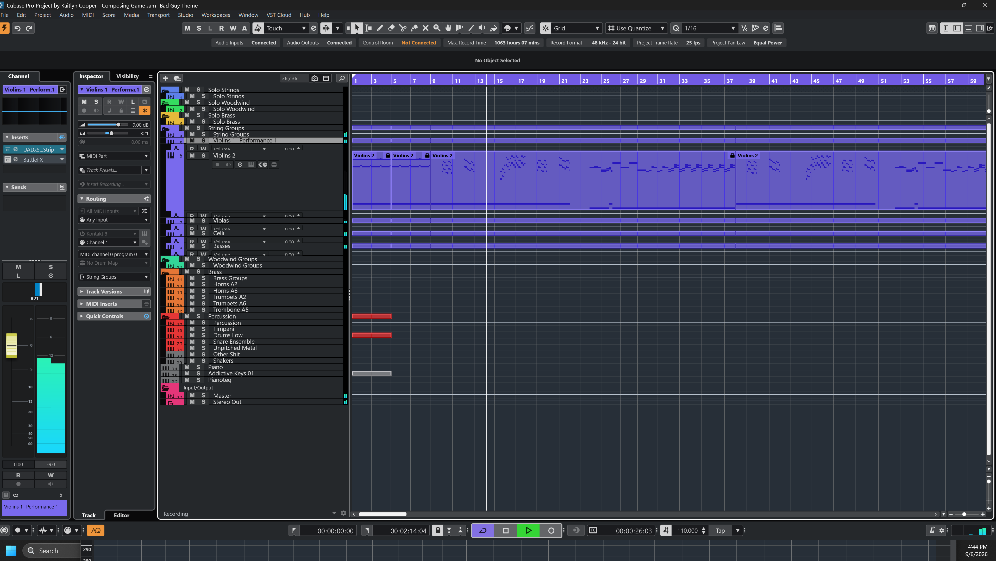This screenshot has width=996, height=561.
Task: Activate the metronome click icon
Action: click(932, 531)
